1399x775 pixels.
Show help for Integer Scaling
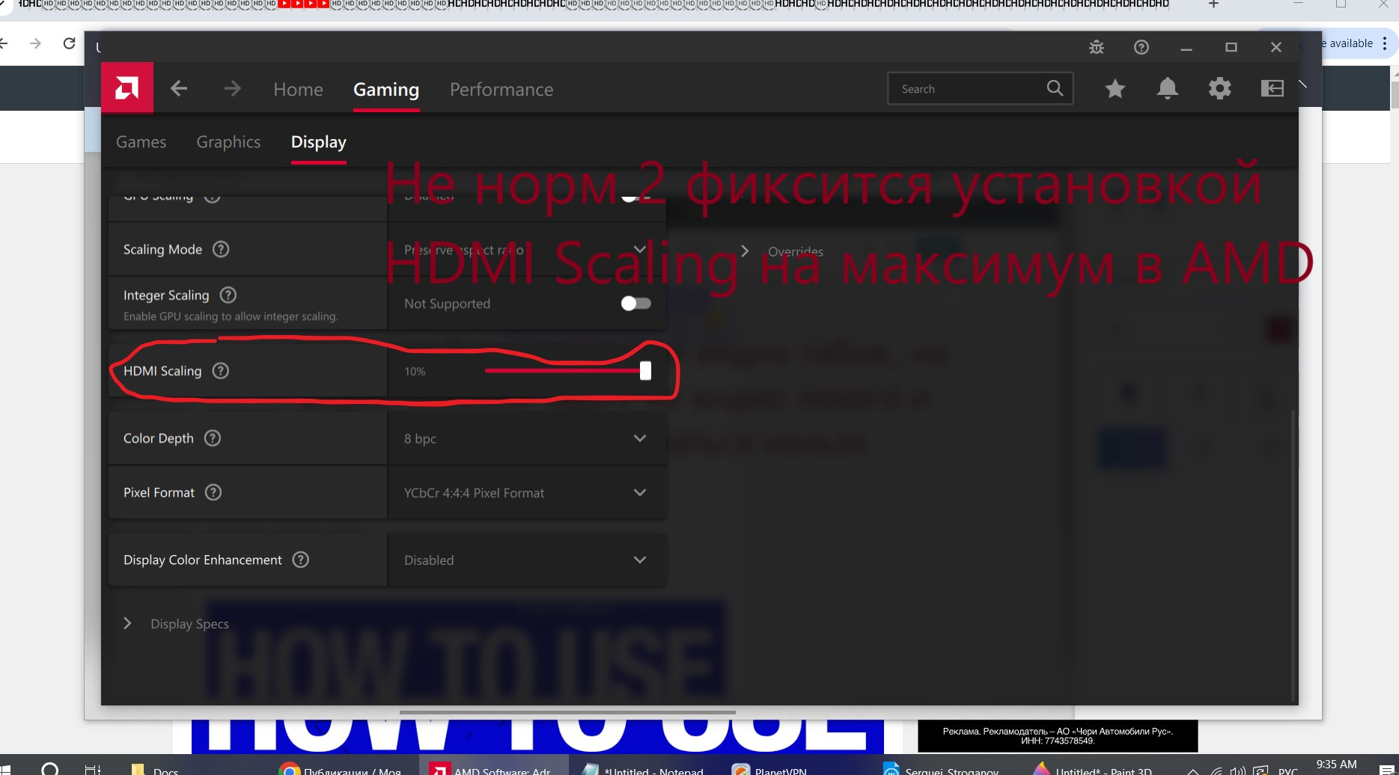point(228,295)
